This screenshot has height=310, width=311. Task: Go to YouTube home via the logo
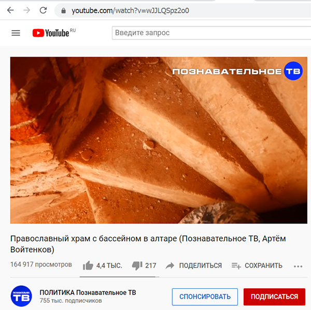point(54,33)
